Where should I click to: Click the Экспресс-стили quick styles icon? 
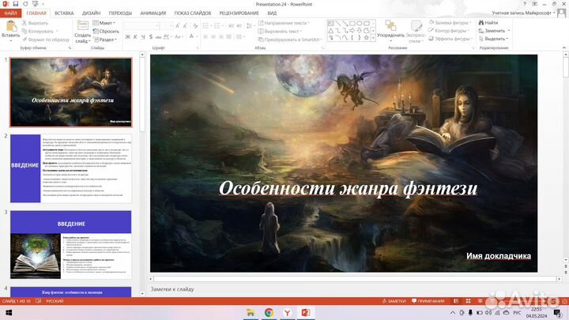coord(416,25)
